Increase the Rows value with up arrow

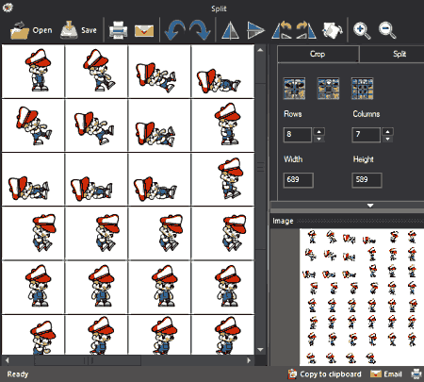click(x=319, y=131)
